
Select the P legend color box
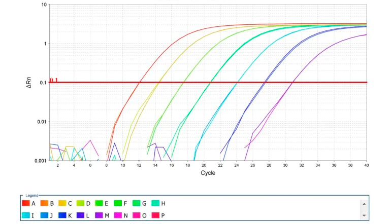(x=153, y=215)
